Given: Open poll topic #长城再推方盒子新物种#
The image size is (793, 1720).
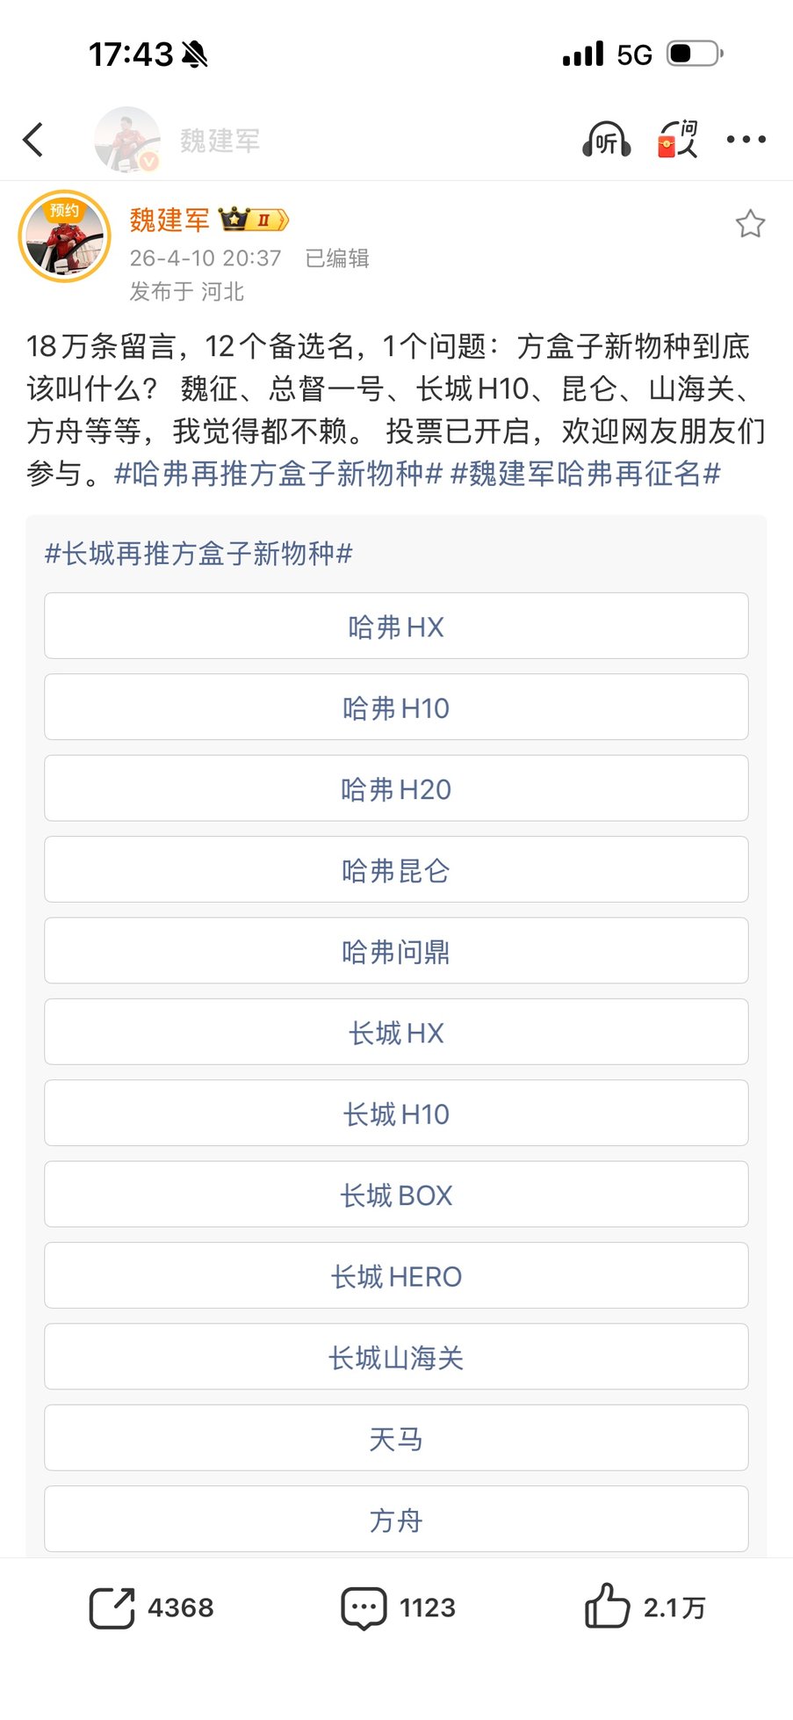Looking at the screenshot, I should (x=198, y=554).
